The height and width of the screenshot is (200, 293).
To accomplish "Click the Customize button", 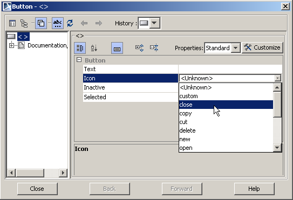I will click(x=262, y=47).
